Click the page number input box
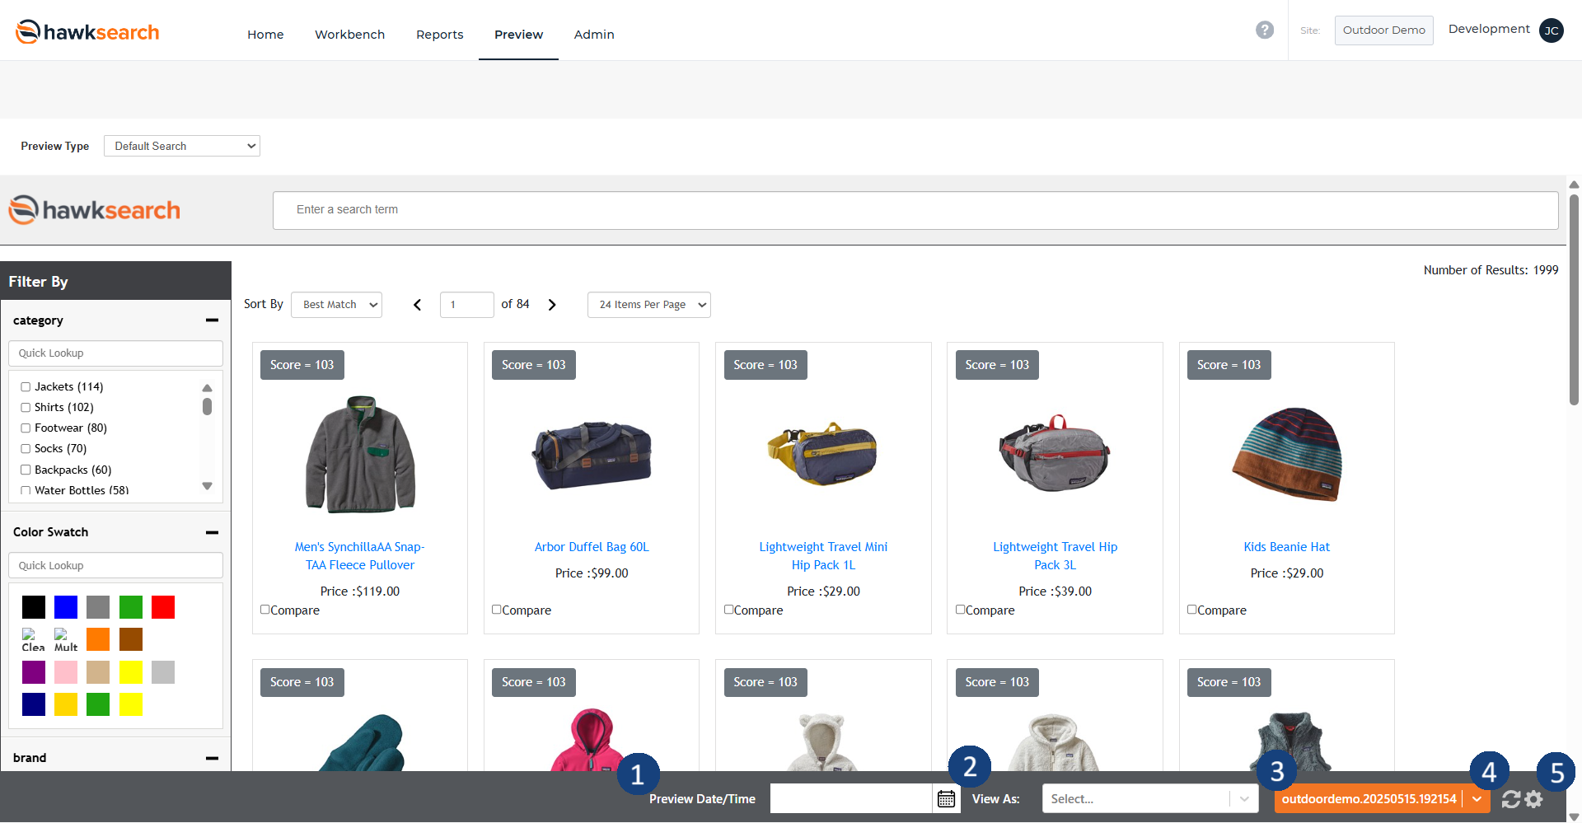 point(467,305)
